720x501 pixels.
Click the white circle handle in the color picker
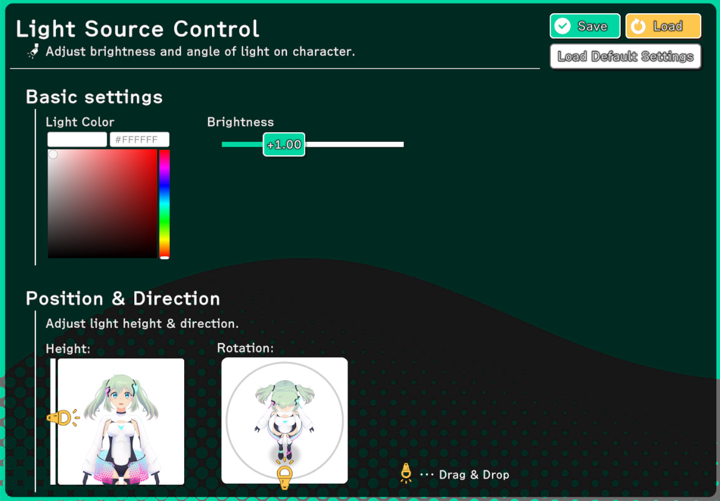pos(53,155)
